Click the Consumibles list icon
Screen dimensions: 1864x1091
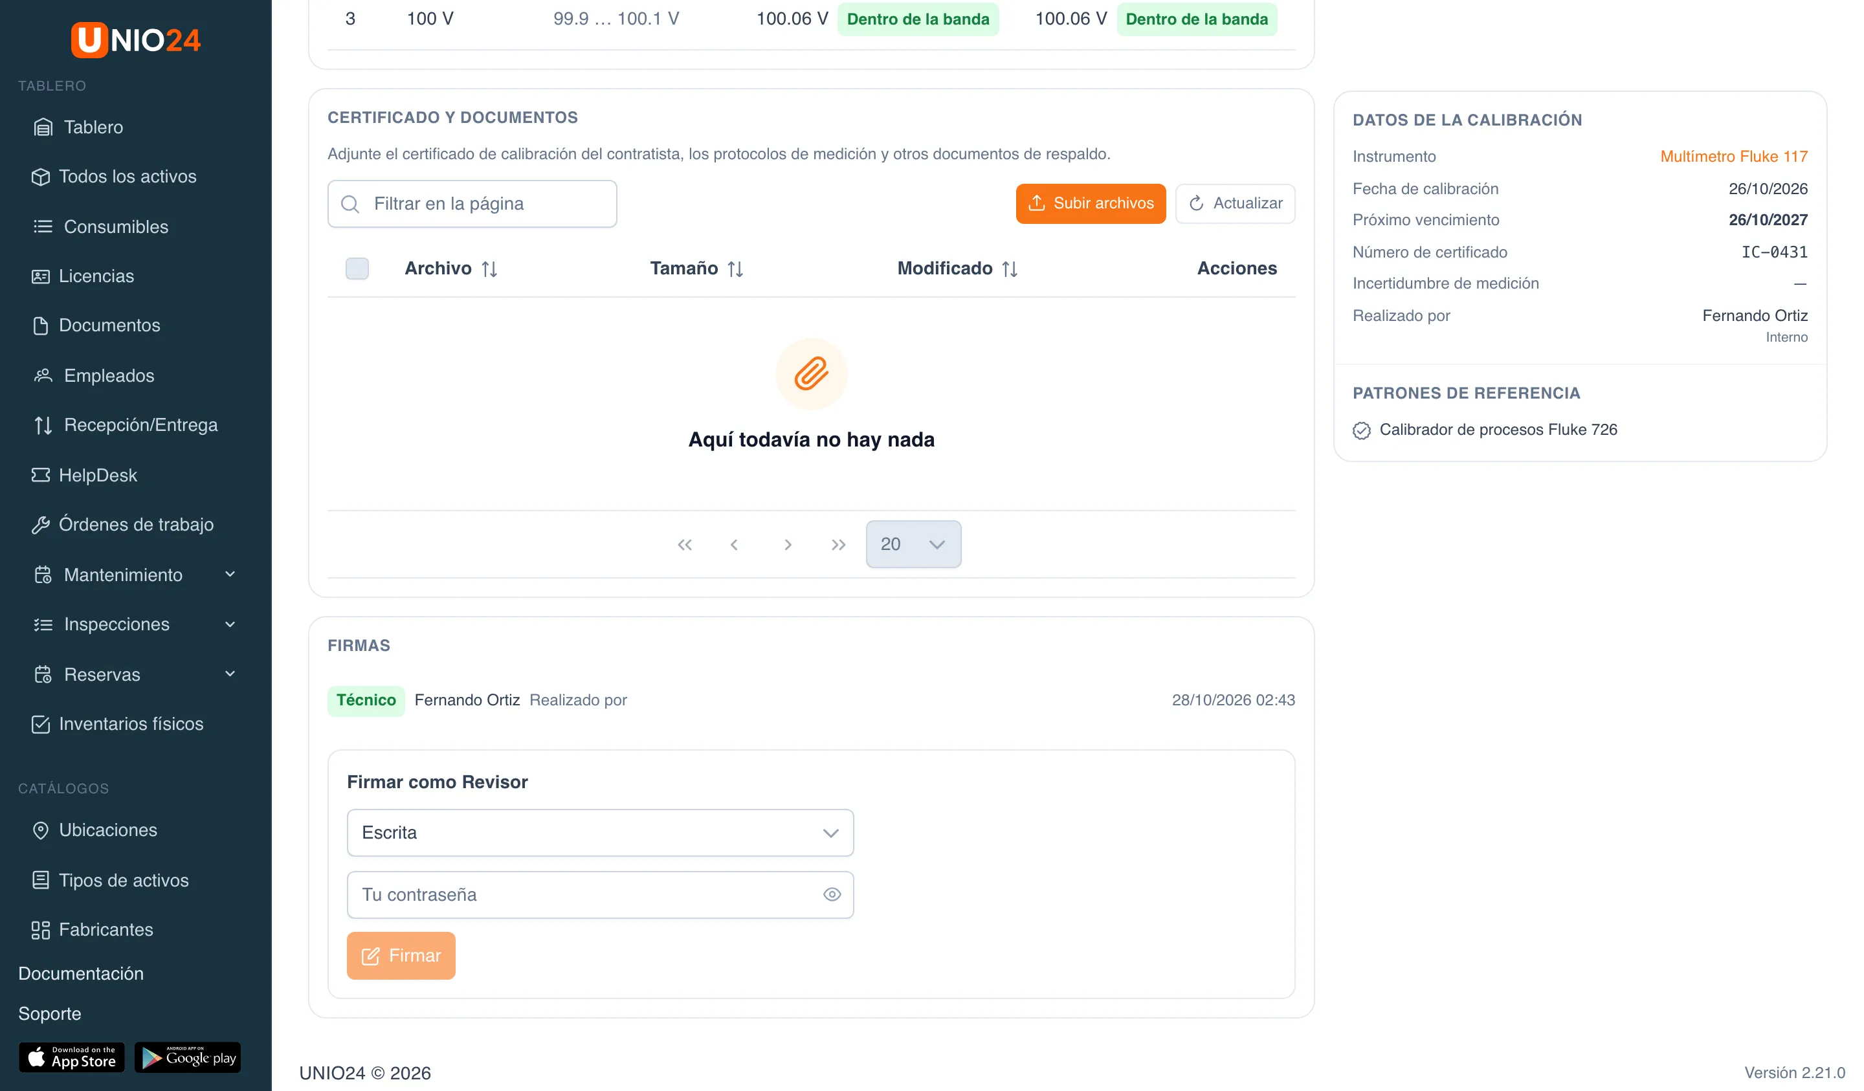tap(43, 227)
